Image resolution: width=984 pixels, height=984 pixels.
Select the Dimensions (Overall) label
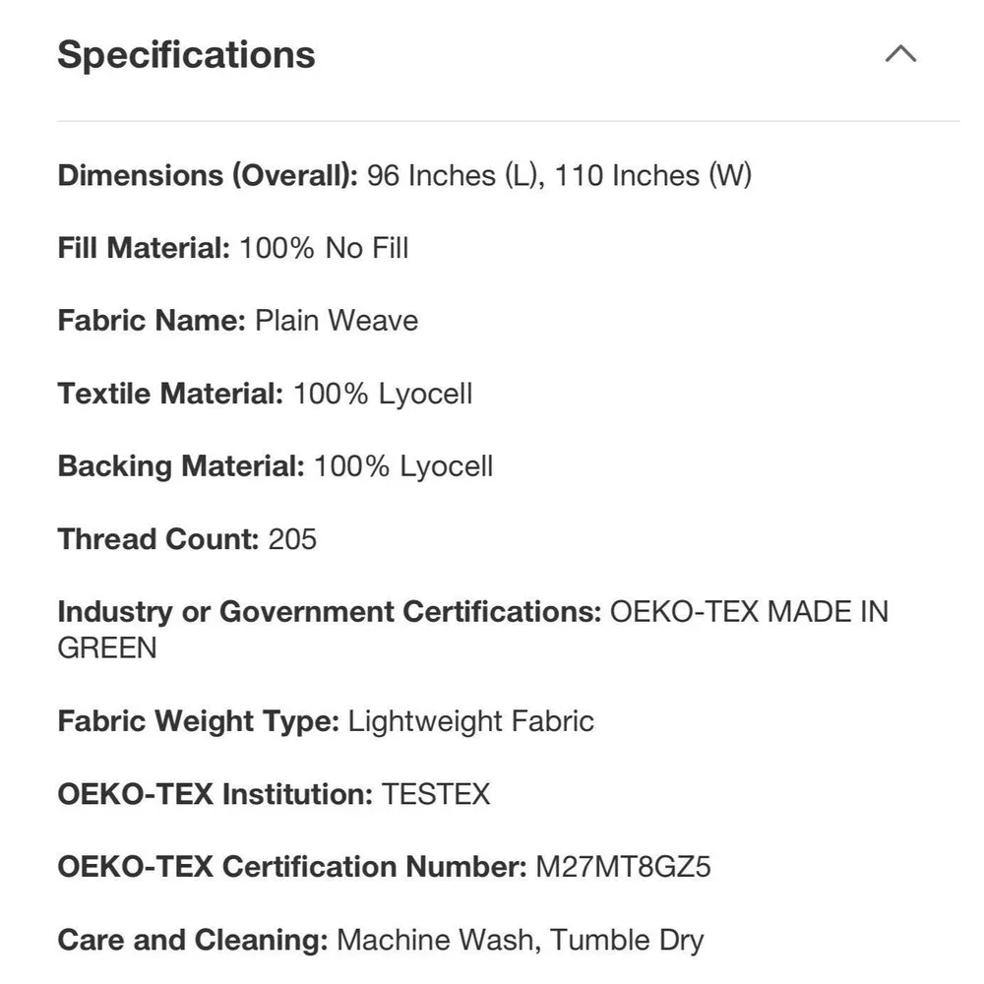pyautogui.click(x=208, y=175)
